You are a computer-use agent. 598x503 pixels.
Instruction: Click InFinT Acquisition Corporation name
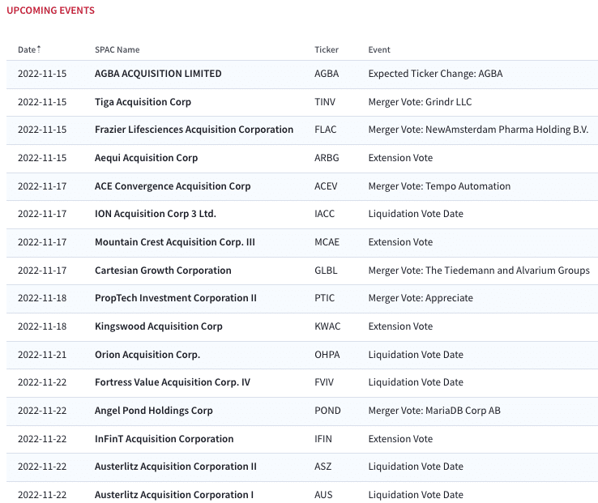point(164,439)
